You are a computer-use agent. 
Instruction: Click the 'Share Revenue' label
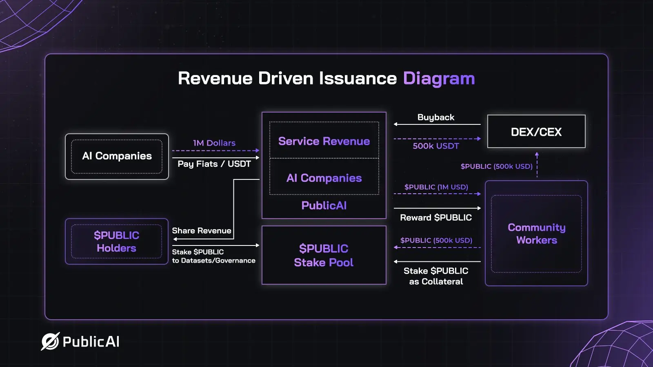(202, 230)
